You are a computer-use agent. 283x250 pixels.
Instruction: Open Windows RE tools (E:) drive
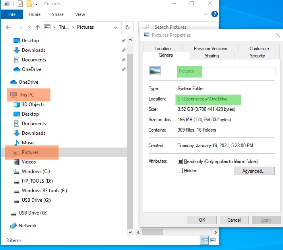point(44,191)
